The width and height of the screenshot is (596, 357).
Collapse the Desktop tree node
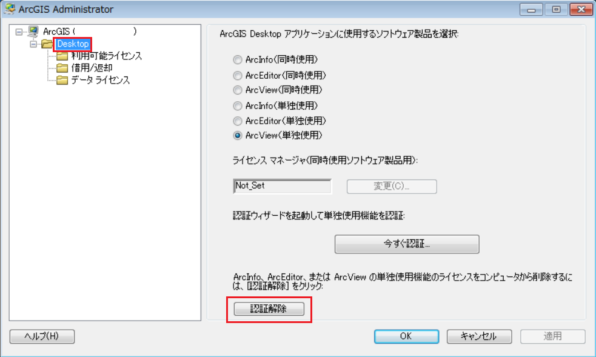coord(33,44)
